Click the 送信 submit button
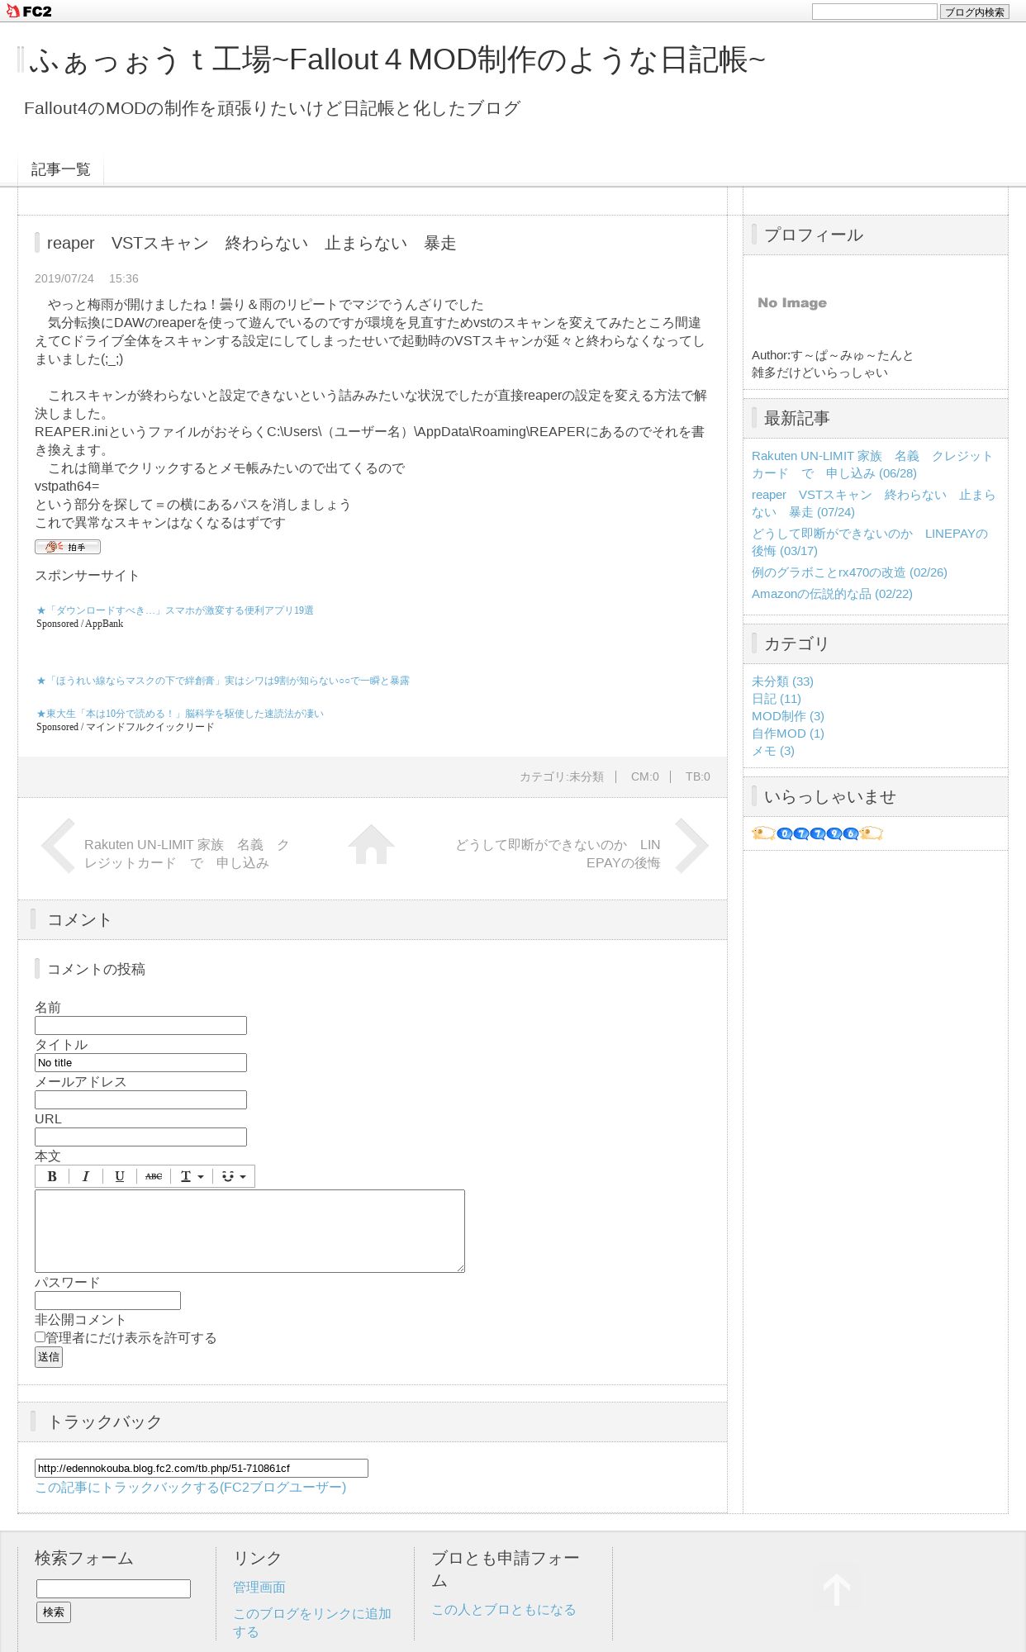Screen dimensions: 1026x1652 pos(49,1356)
